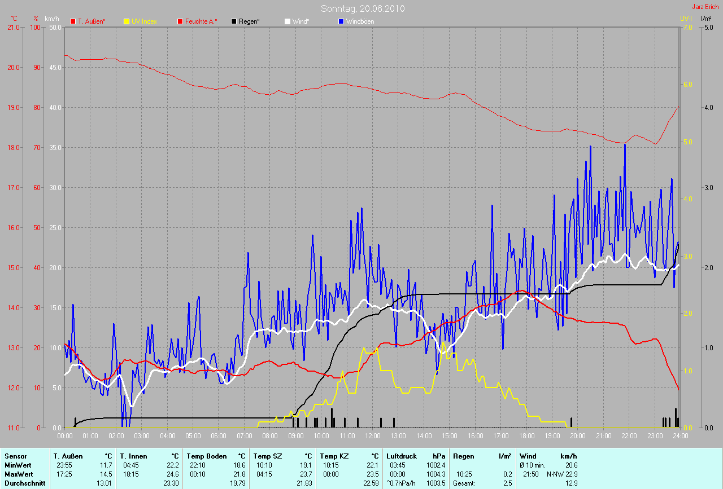The height and width of the screenshot is (489, 723).
Task: Select the maximum pressure value 1004.3
Action: (435, 474)
